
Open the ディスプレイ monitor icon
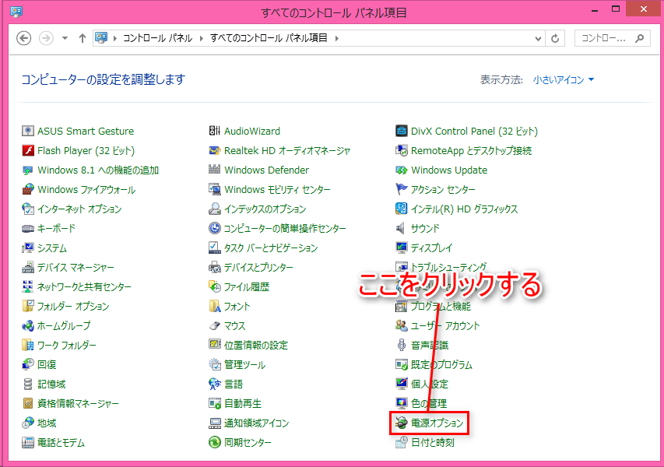(402, 248)
